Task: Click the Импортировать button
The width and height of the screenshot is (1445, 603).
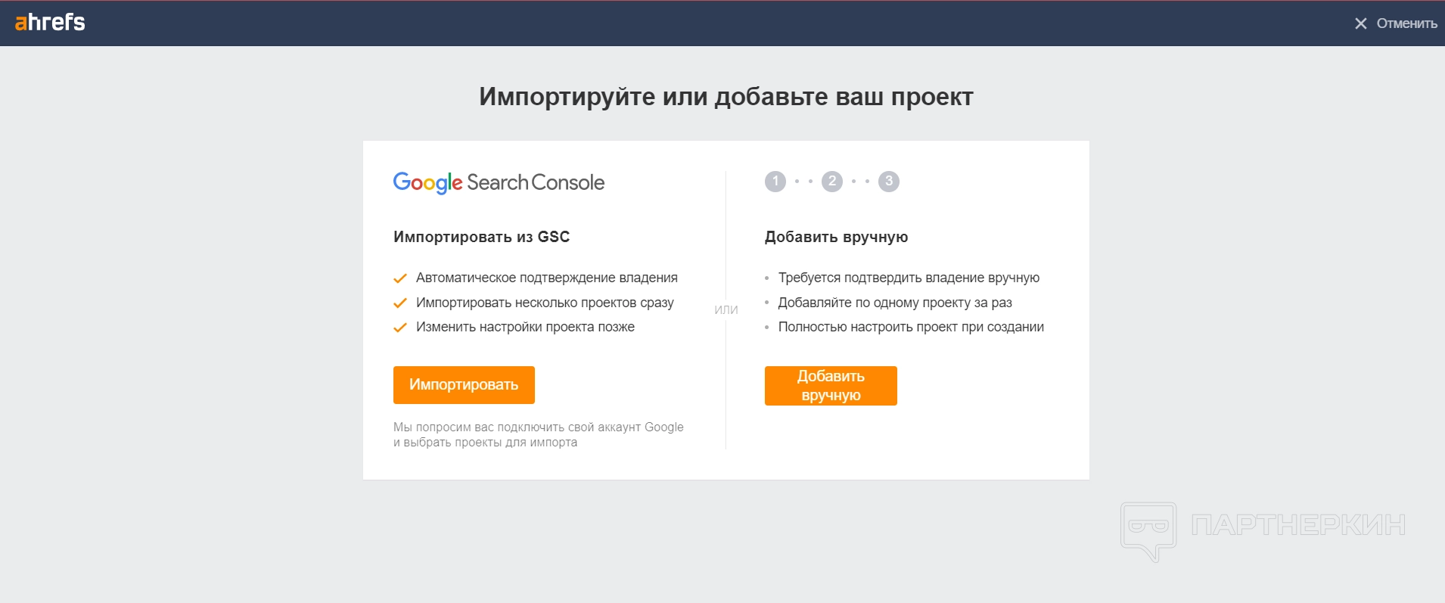Action: click(x=464, y=385)
